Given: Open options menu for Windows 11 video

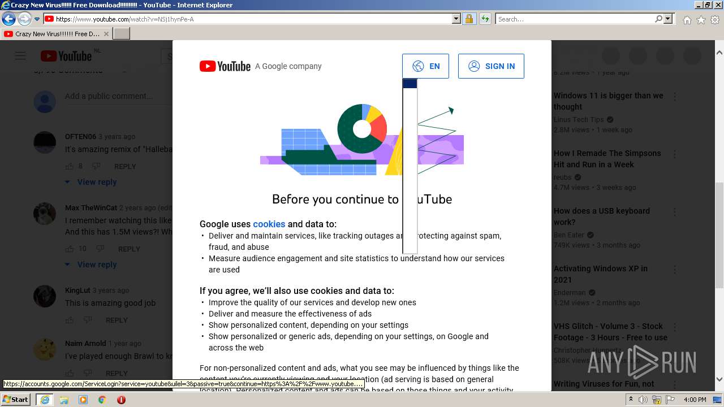Looking at the screenshot, I should pyautogui.click(x=675, y=97).
